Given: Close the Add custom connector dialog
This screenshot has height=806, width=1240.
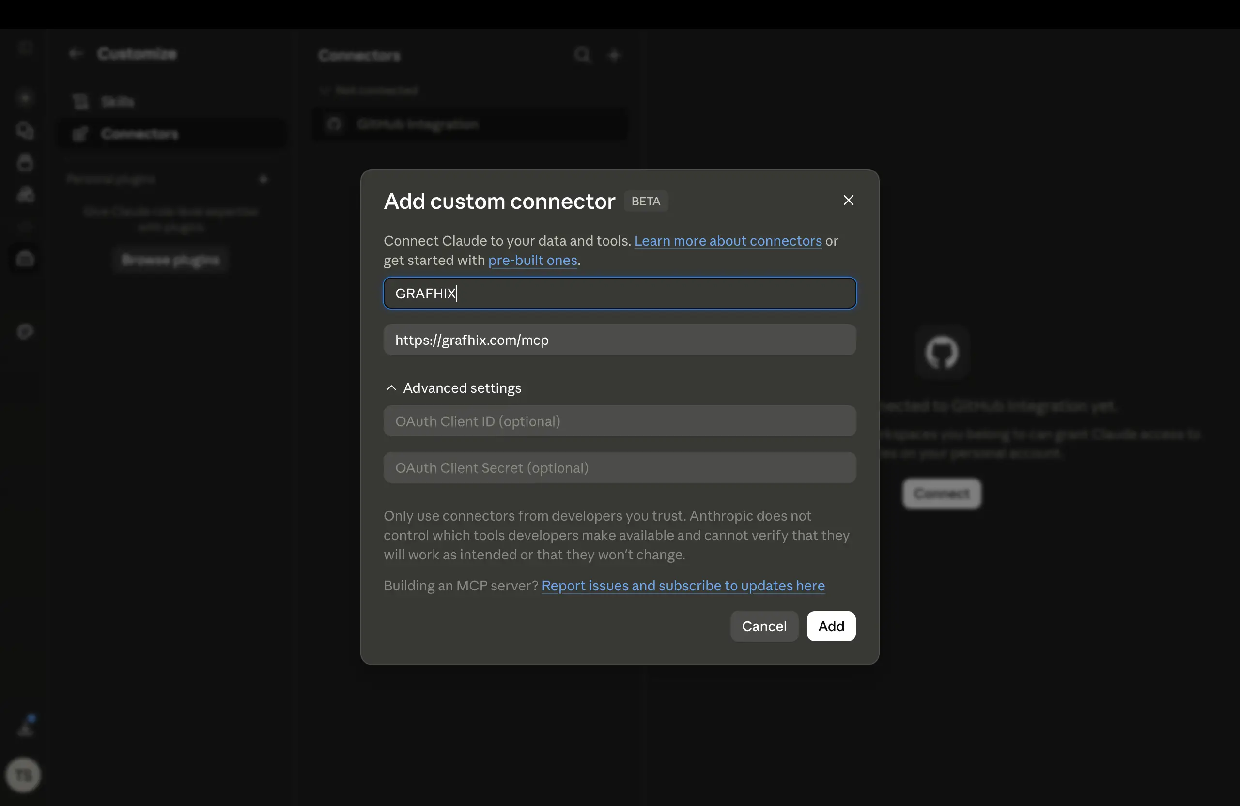Looking at the screenshot, I should [x=848, y=200].
